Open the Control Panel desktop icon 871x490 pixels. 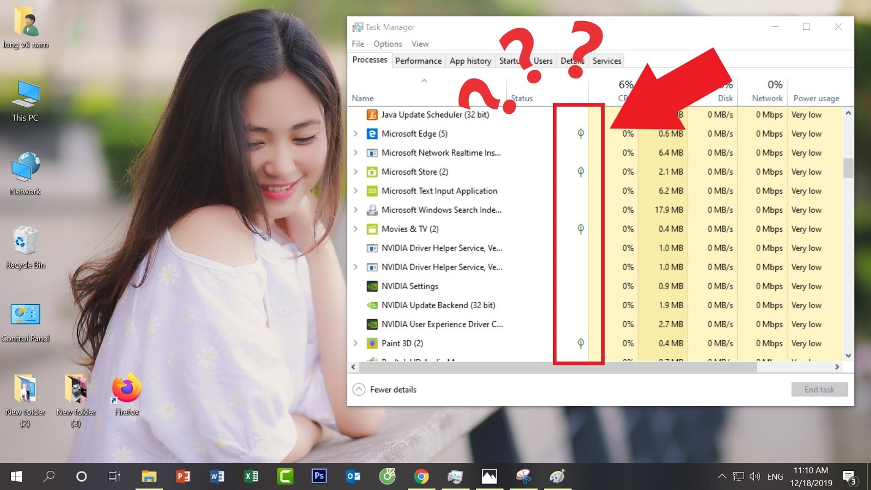[26, 321]
